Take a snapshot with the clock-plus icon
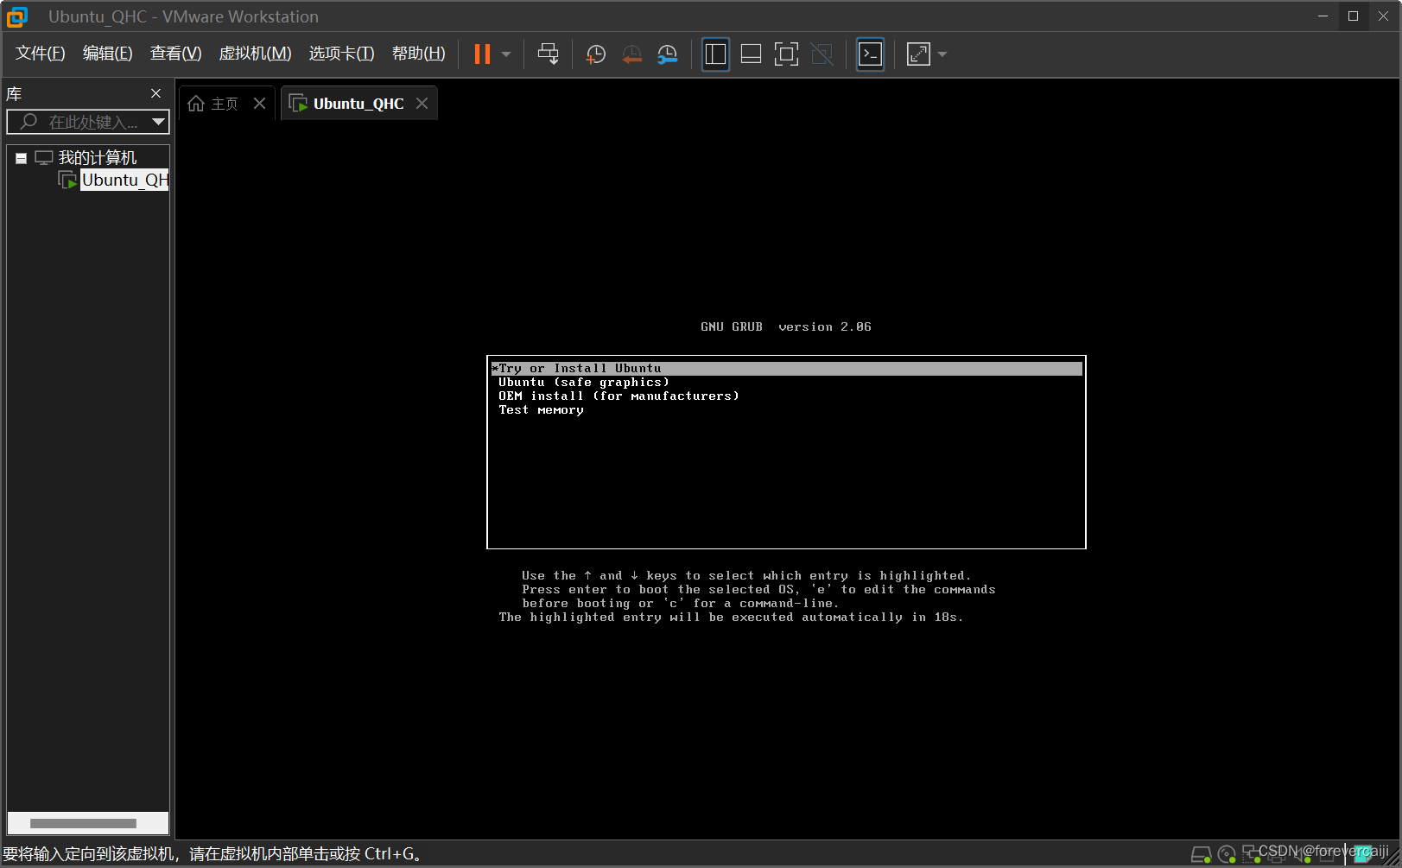Screen dimensions: 1402x868 [x=595, y=54]
